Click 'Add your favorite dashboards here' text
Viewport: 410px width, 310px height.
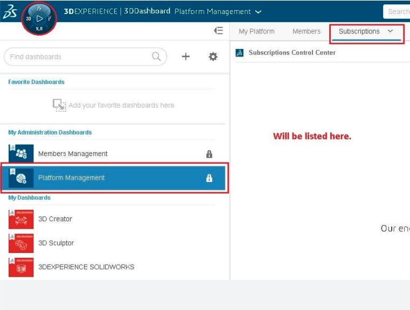121,105
